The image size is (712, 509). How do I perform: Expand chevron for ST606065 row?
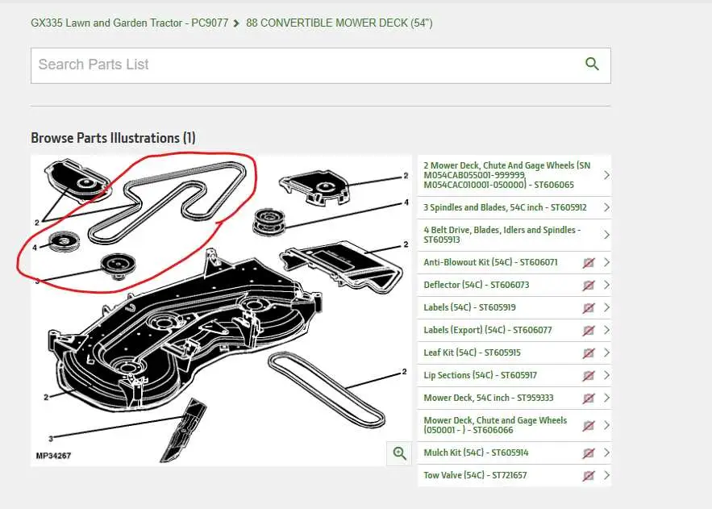pyautogui.click(x=606, y=175)
